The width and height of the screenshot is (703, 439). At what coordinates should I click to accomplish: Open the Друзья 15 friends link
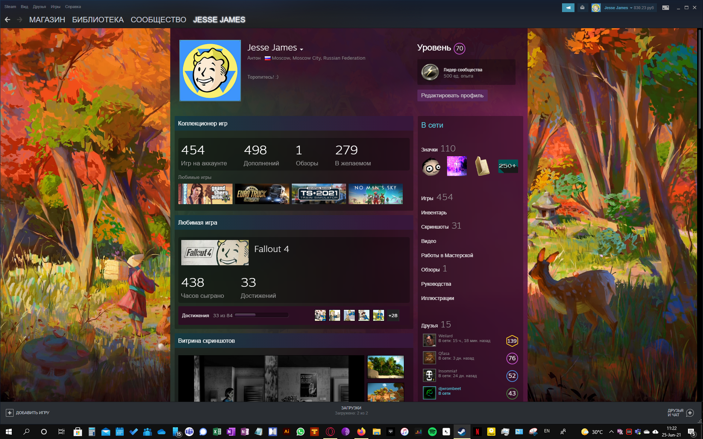(436, 325)
